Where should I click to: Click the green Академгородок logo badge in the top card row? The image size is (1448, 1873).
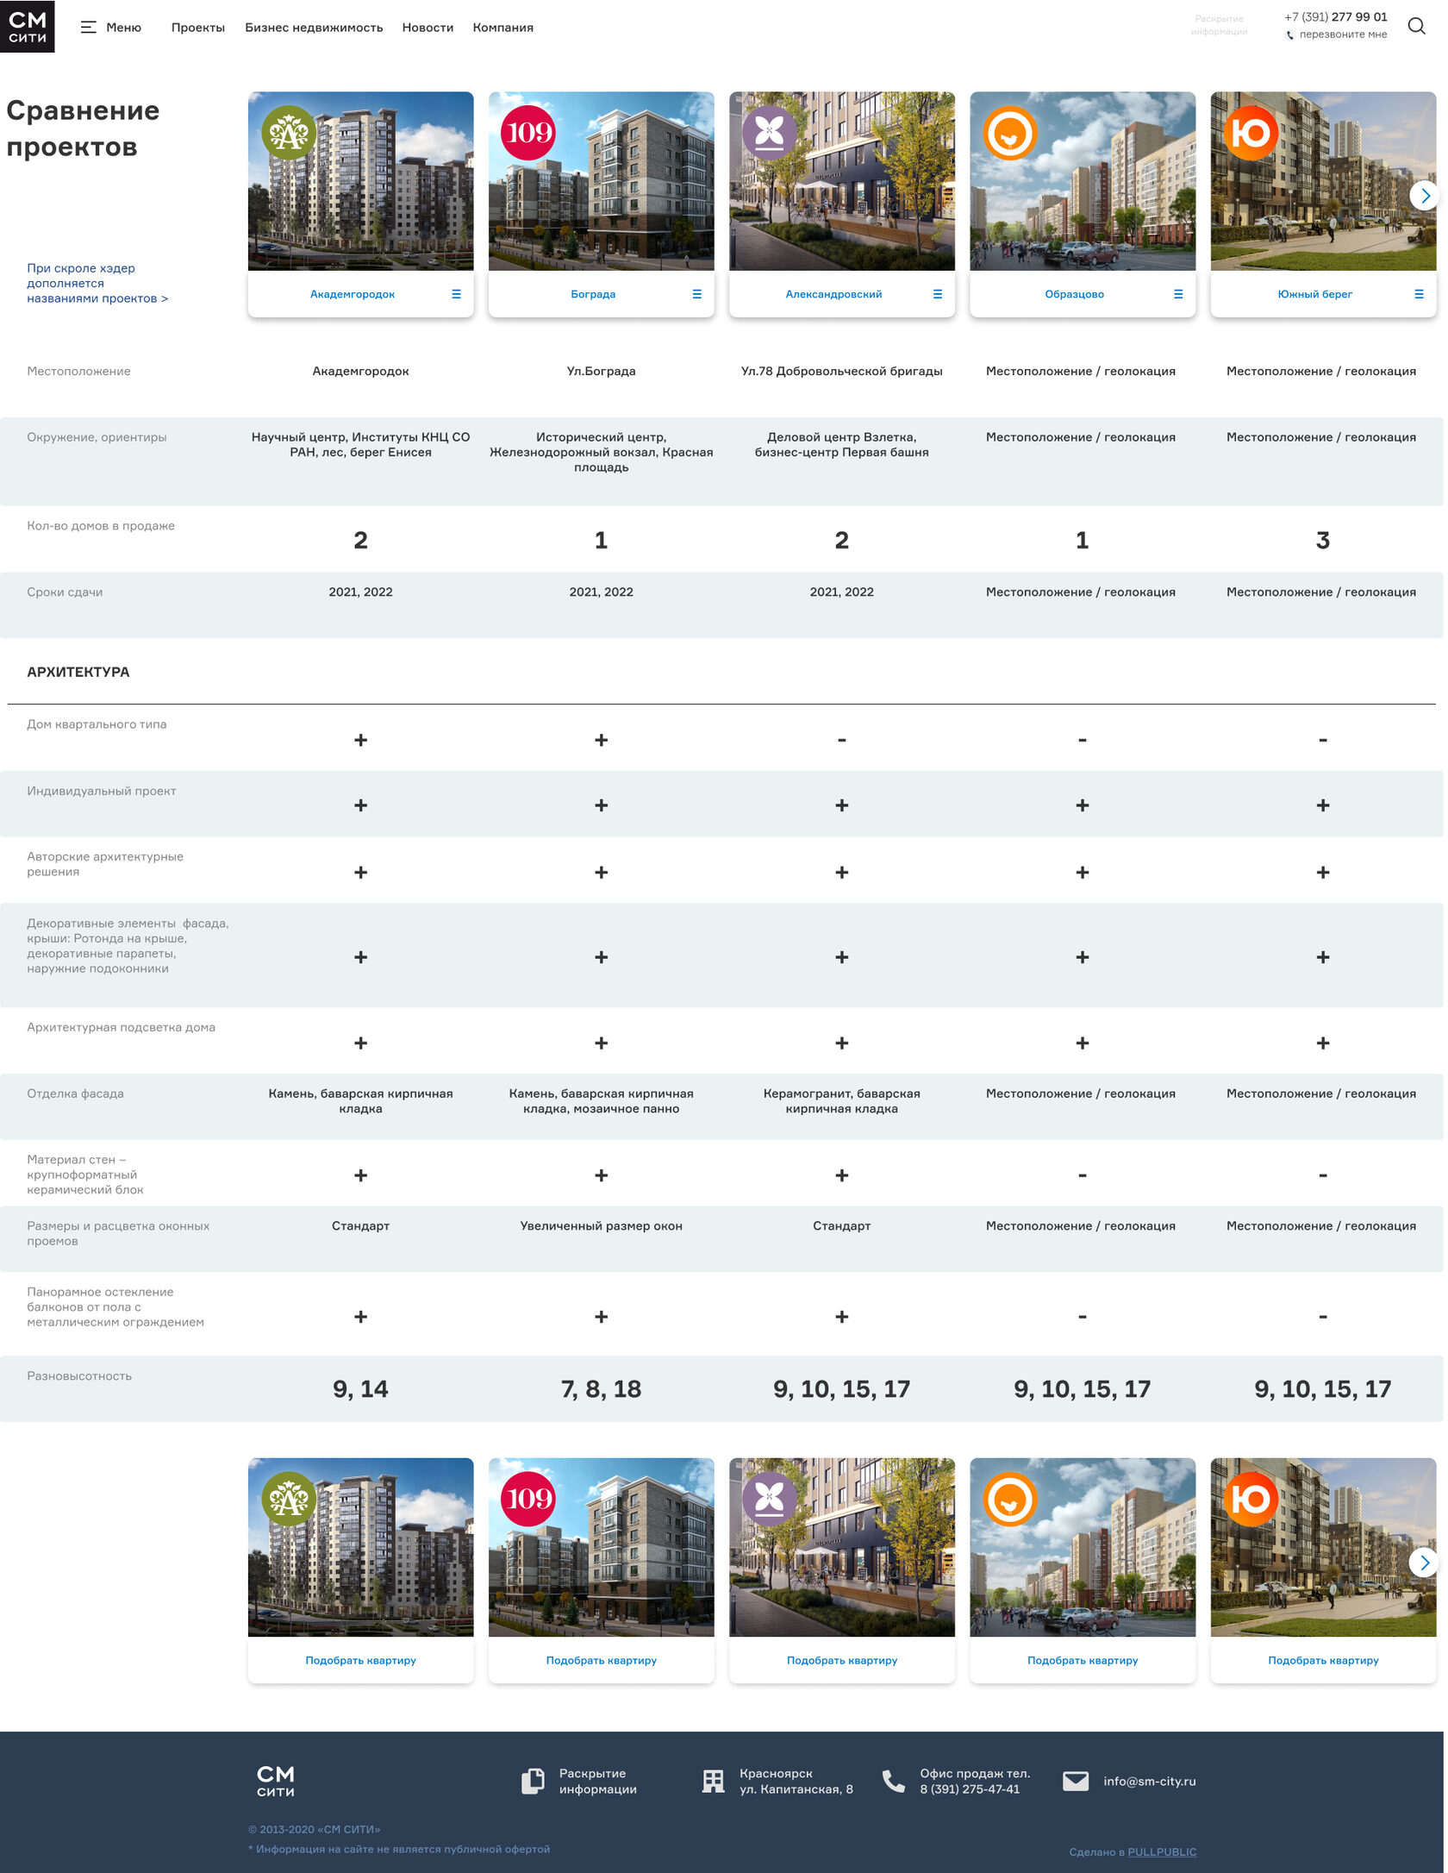point(289,133)
